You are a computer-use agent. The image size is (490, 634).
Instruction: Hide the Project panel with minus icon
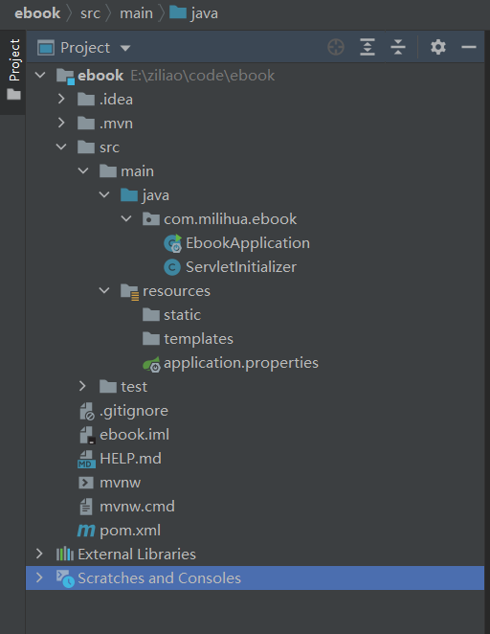coord(469,47)
